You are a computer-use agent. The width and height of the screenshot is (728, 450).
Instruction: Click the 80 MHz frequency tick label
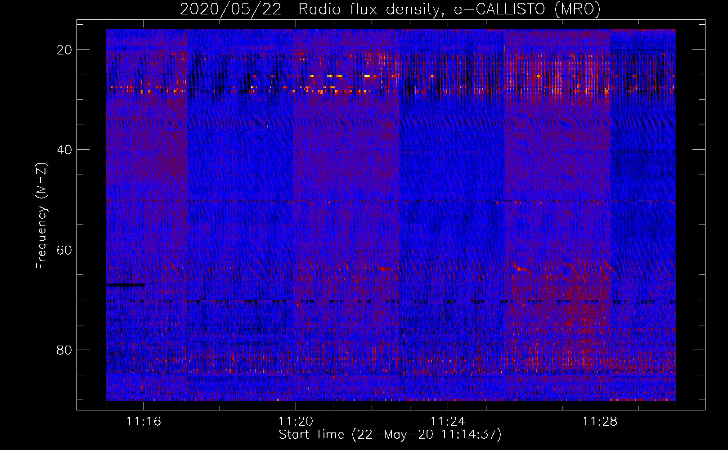coord(64,350)
